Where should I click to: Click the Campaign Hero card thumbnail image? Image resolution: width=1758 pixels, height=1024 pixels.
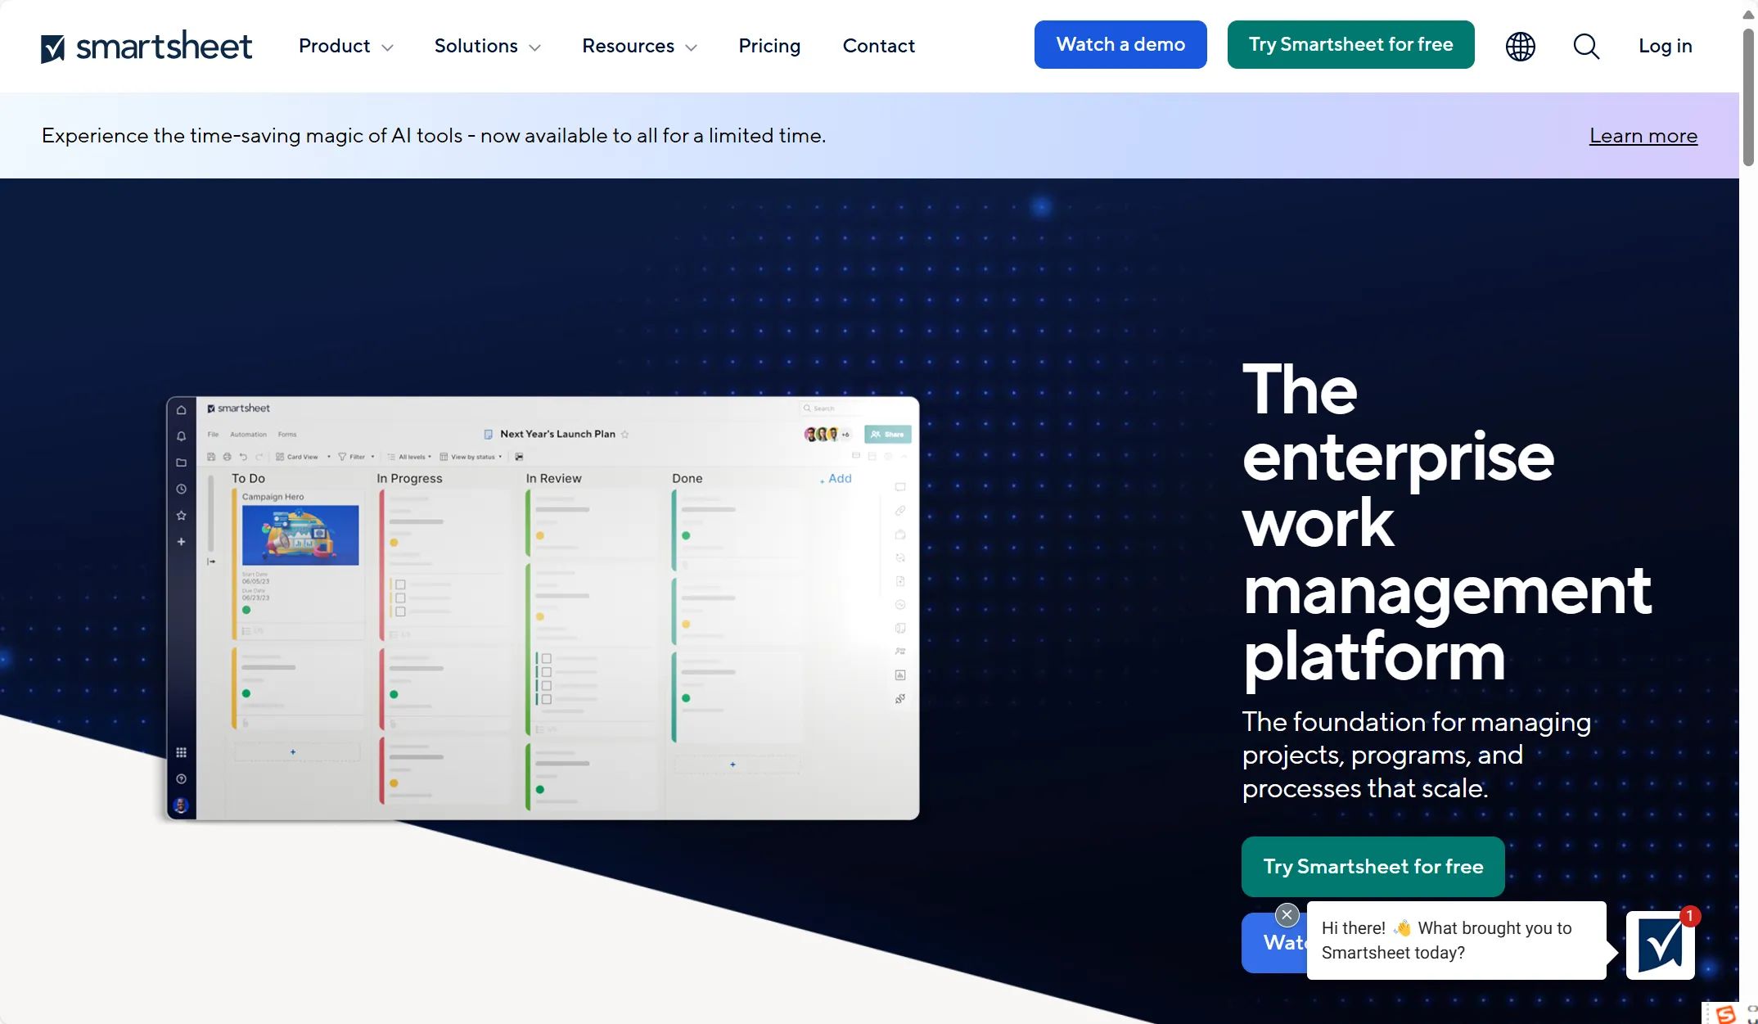pos(300,535)
